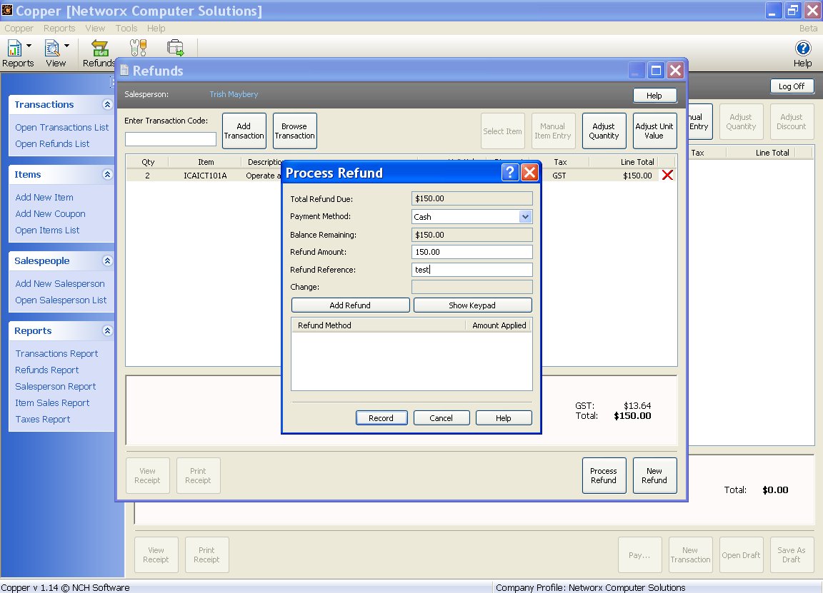
Task: Click the briefcase toolbar icon
Action: pos(175,48)
